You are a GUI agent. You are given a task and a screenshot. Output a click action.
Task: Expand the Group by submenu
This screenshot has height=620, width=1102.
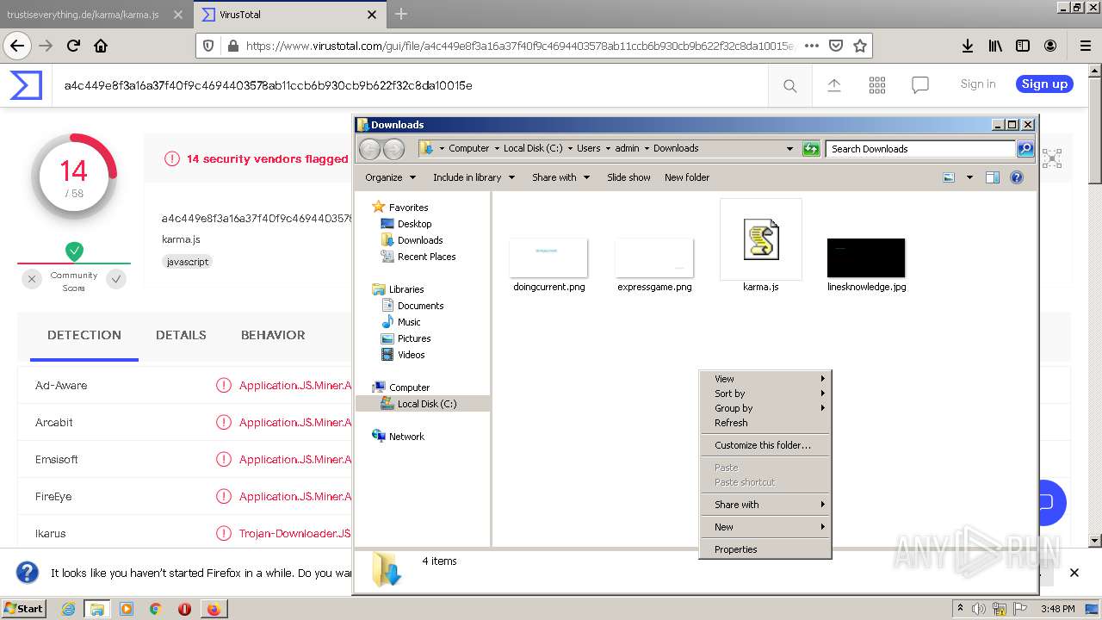tap(765, 408)
